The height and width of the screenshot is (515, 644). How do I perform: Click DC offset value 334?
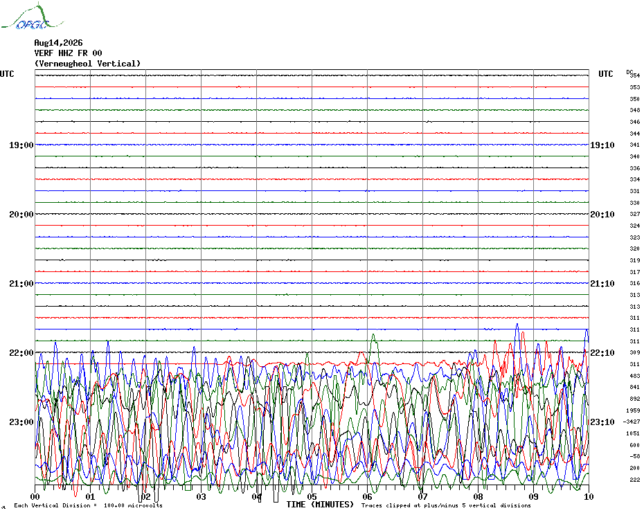click(635, 179)
